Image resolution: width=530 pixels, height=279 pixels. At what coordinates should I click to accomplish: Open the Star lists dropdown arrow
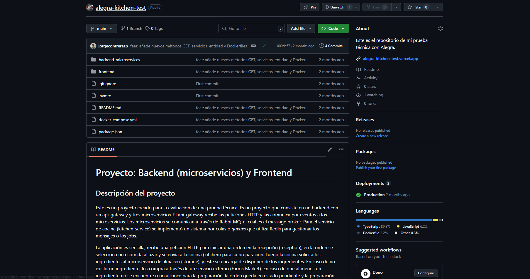coord(438,7)
